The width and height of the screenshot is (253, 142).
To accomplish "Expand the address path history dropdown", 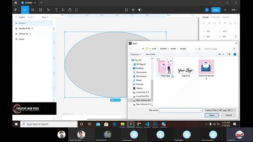I will [x=196, y=49].
